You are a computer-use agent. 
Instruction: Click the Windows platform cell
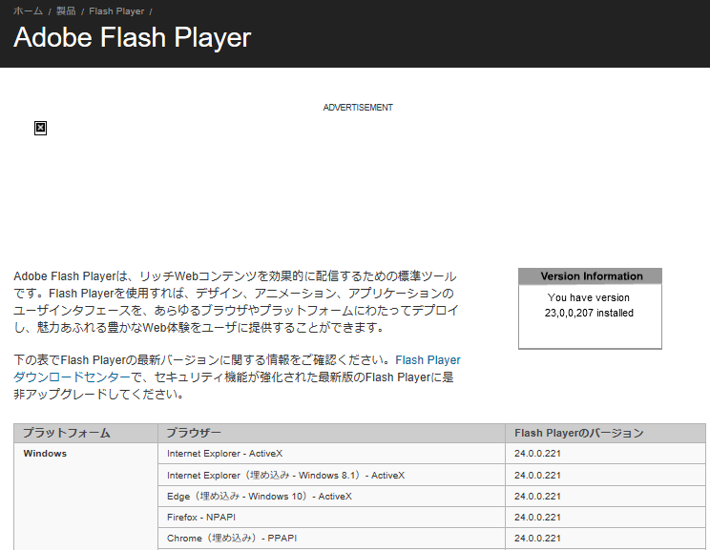click(86, 497)
